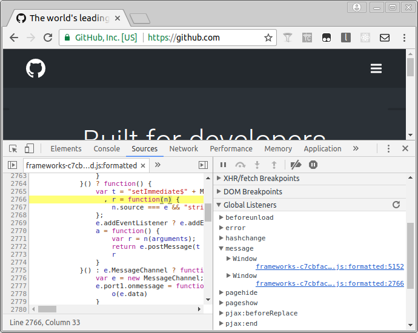Click the step out of function button
The width and height of the screenshot is (418, 333).
[274, 165]
